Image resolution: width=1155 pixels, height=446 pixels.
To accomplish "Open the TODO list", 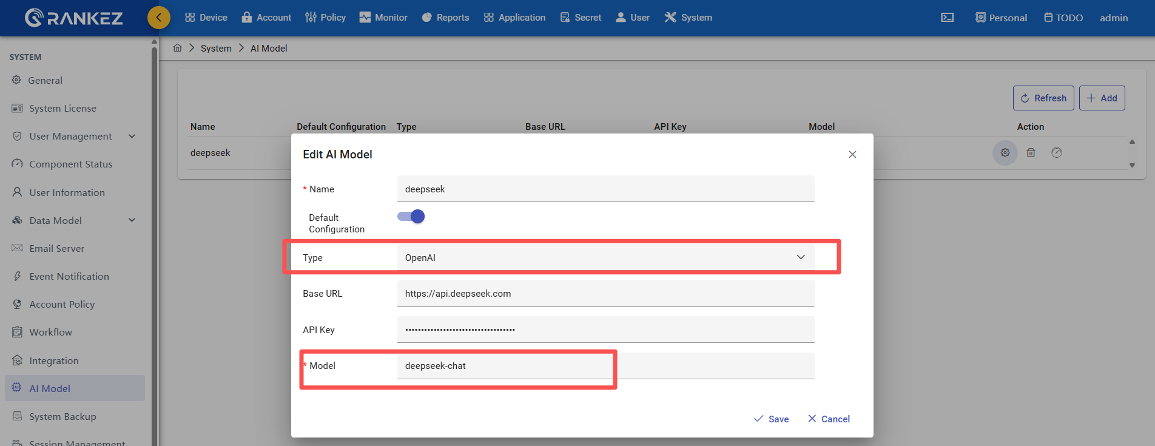I will tap(1063, 18).
